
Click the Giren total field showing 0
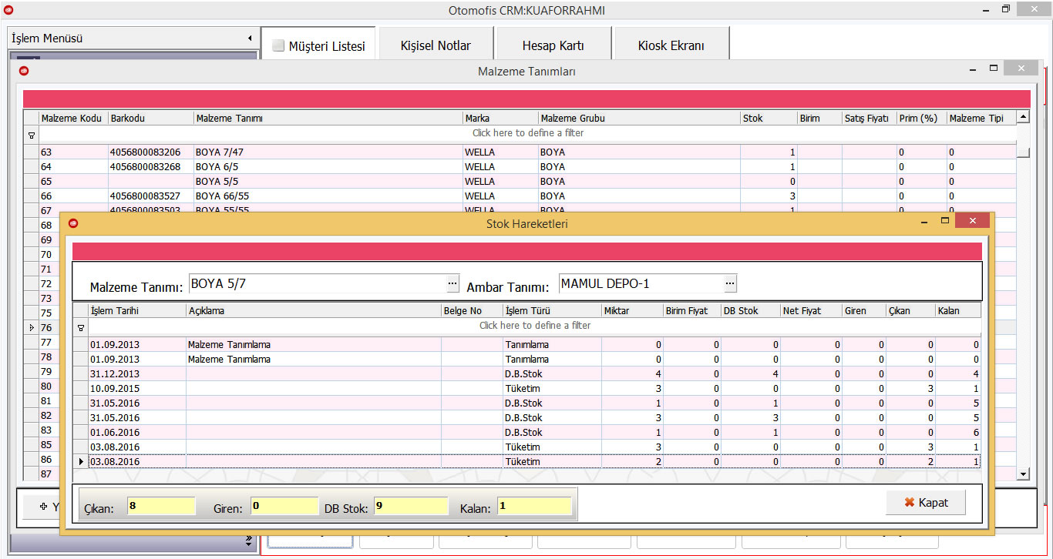point(284,507)
